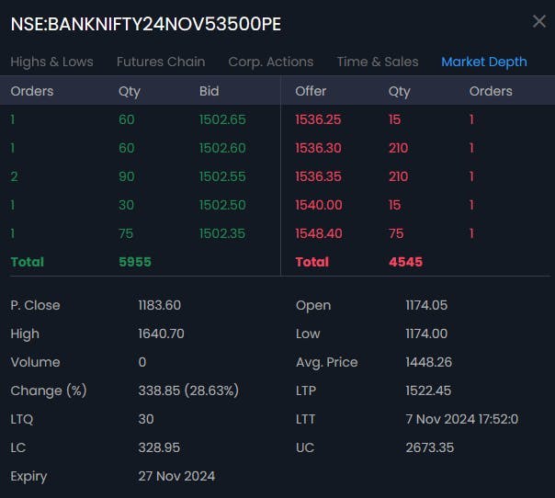The width and height of the screenshot is (555, 498).
Task: Select the Market Depth tab
Action: [x=484, y=62]
